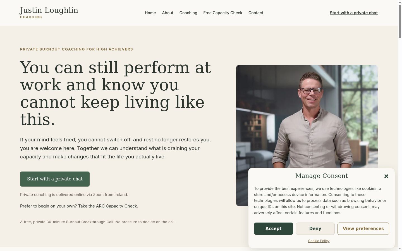Image resolution: width=402 pixels, height=251 pixels.
Task: Select Free Capacity Check in navigation
Action: (x=223, y=13)
